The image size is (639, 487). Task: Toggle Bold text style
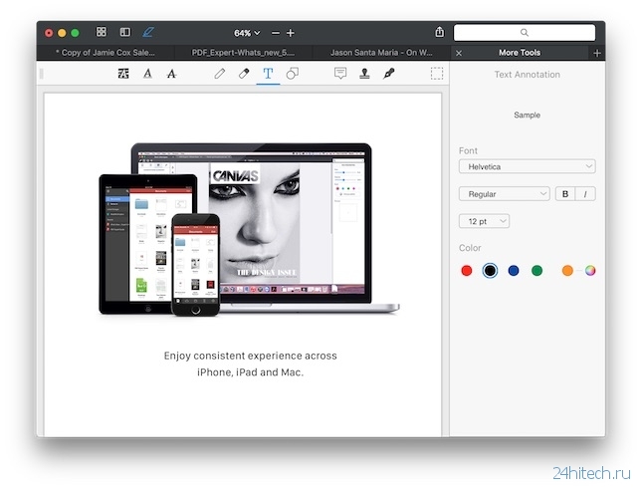[x=565, y=194]
